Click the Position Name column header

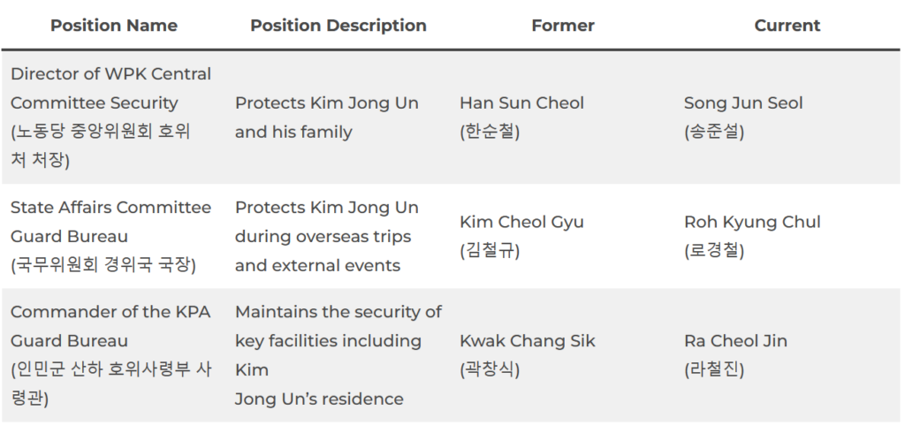113,26
